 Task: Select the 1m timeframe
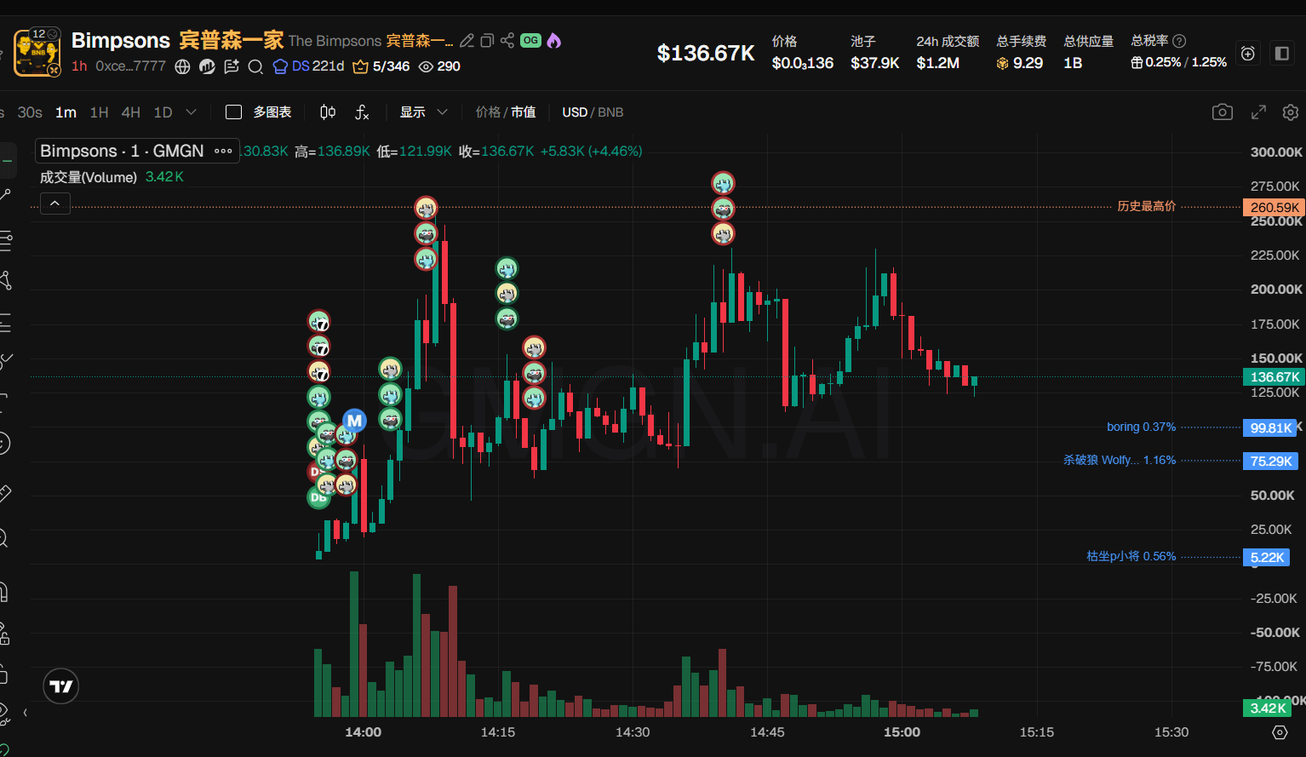[x=66, y=112]
